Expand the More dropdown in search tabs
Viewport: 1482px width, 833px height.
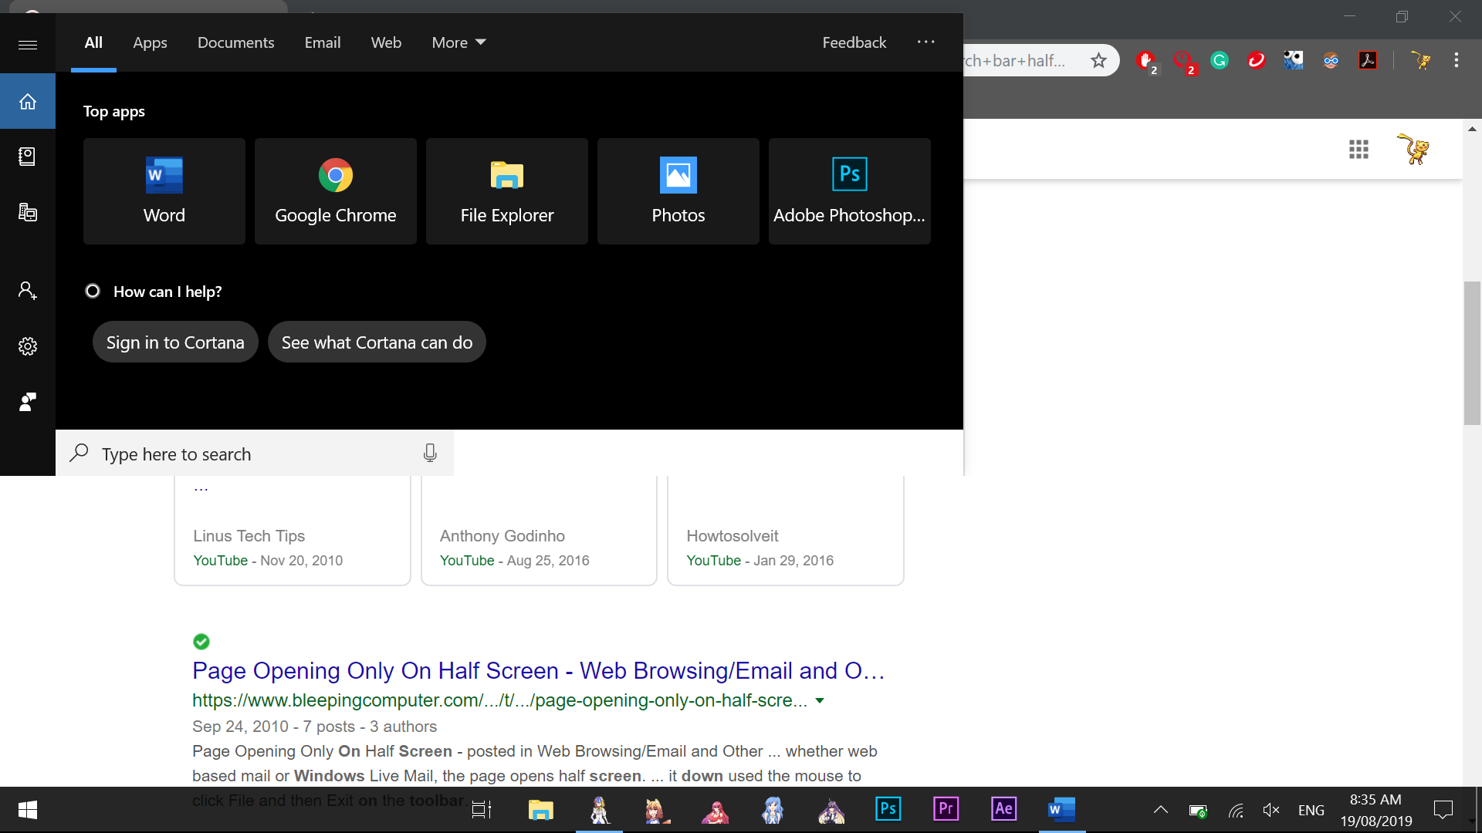point(458,42)
